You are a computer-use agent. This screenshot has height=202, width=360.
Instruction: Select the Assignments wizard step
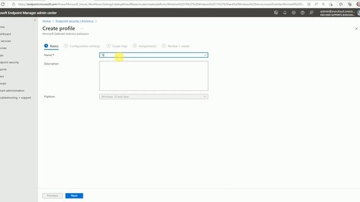click(145, 46)
